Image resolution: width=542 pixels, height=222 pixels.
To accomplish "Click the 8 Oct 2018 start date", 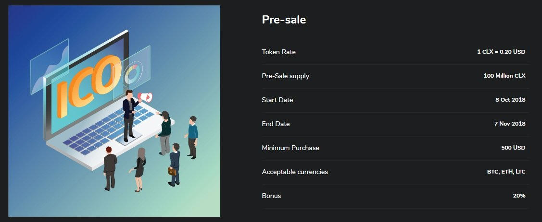I will pos(510,100).
